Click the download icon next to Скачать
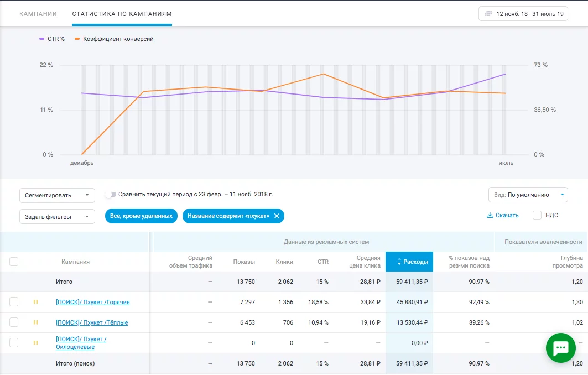The image size is (588, 375). tap(490, 216)
